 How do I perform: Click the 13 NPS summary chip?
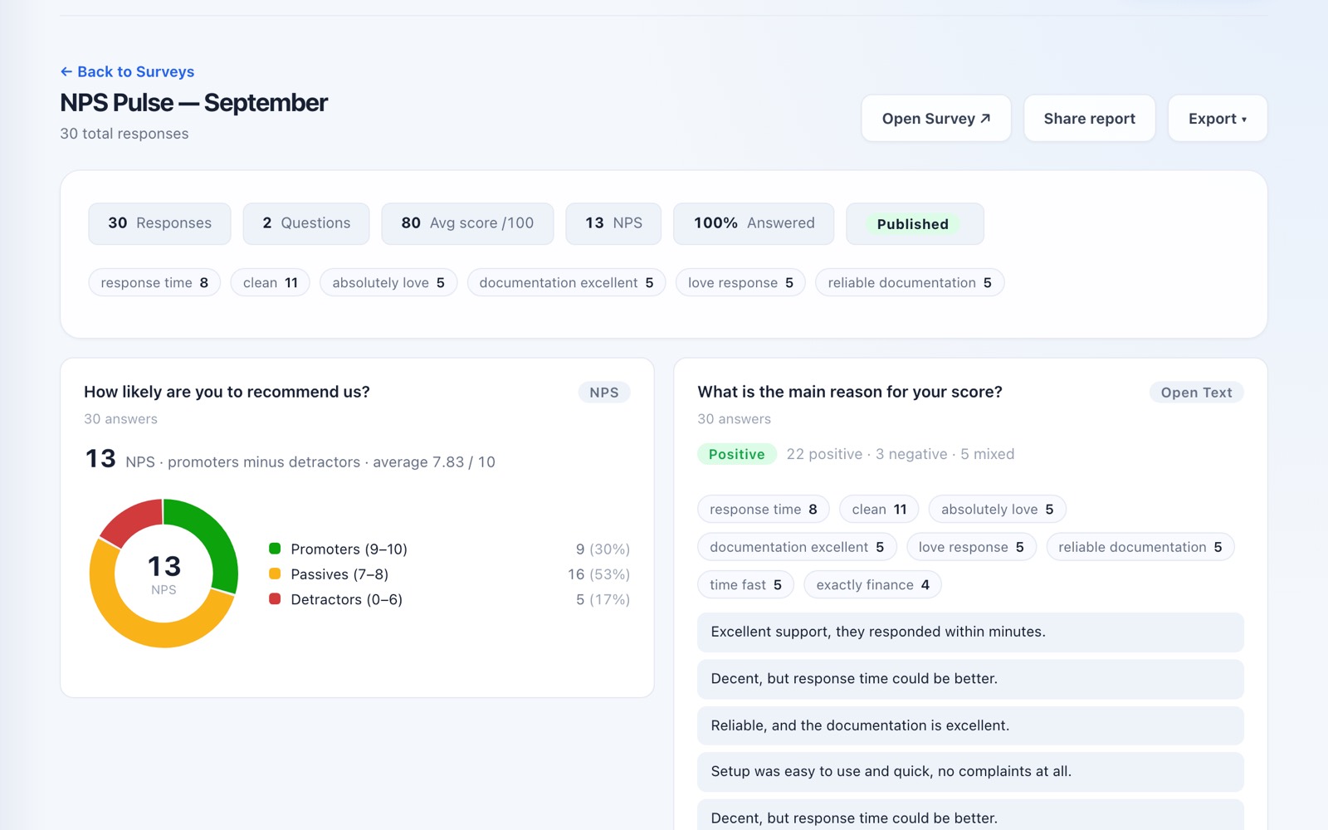pyautogui.click(x=613, y=223)
